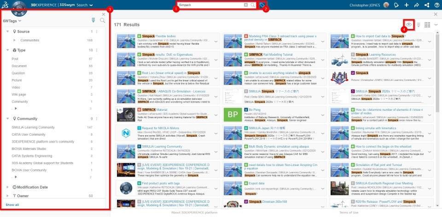Filter by BIOVIA Materials Studio
442x217 pixels.
29,148
